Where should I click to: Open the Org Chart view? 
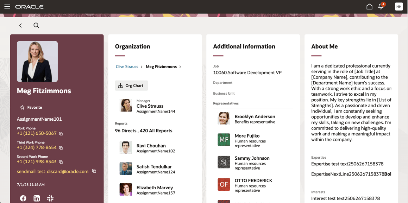click(x=131, y=85)
